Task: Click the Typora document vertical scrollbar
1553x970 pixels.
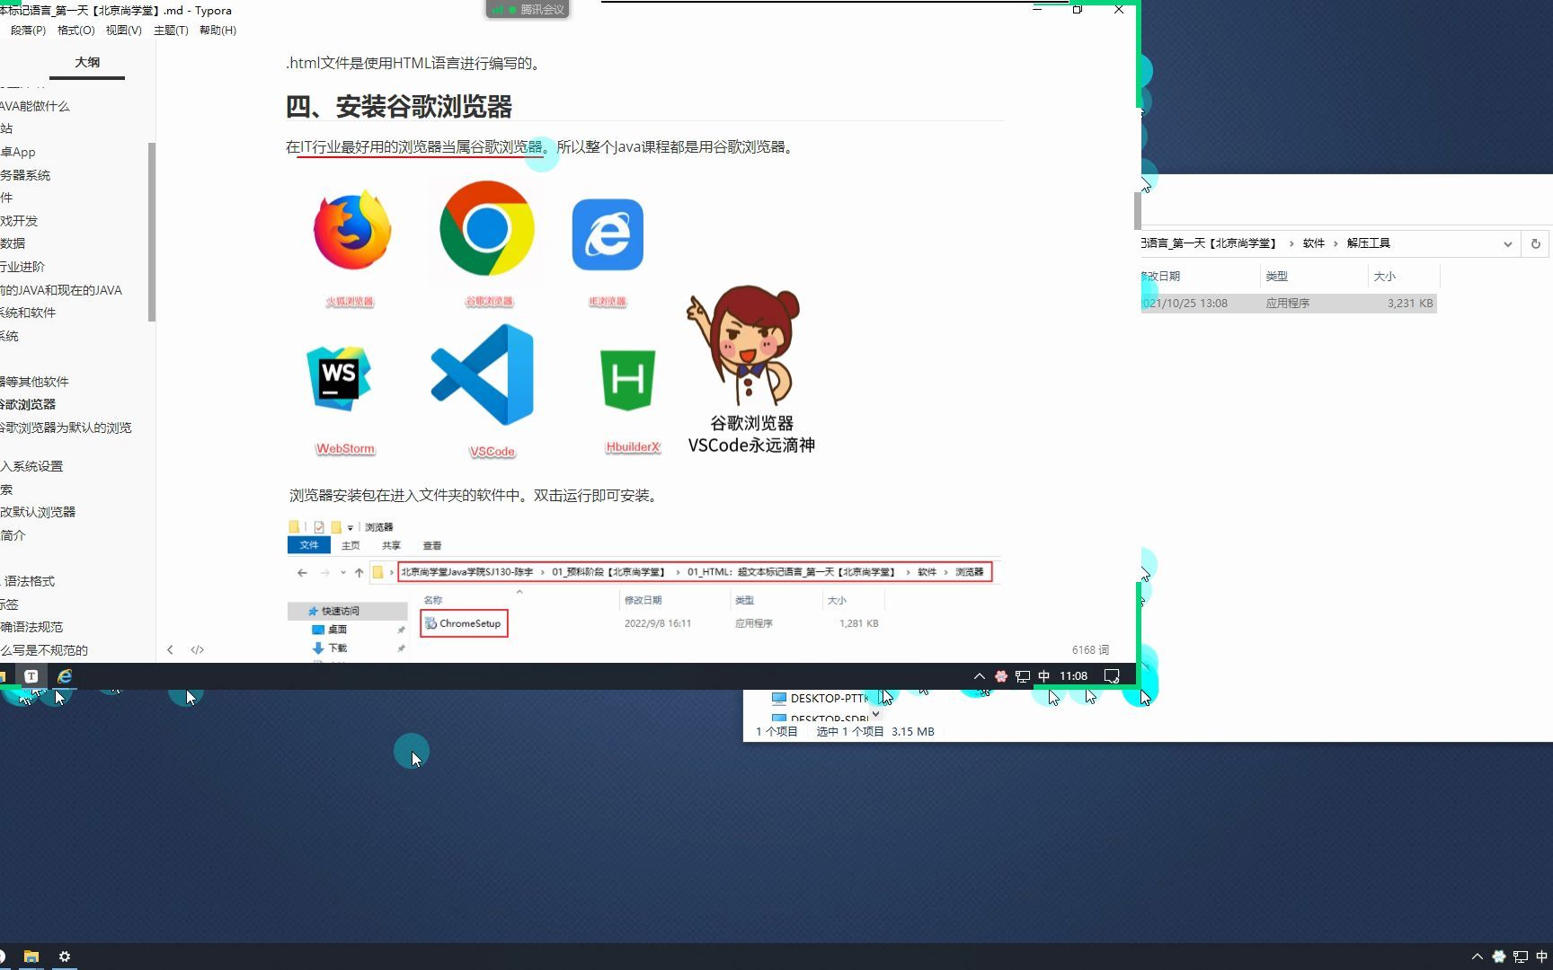Action: pos(1137,211)
